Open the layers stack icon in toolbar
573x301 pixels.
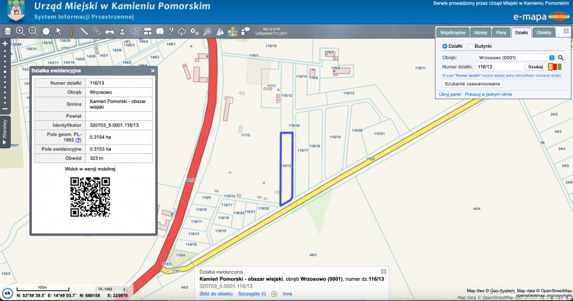(x=7, y=31)
